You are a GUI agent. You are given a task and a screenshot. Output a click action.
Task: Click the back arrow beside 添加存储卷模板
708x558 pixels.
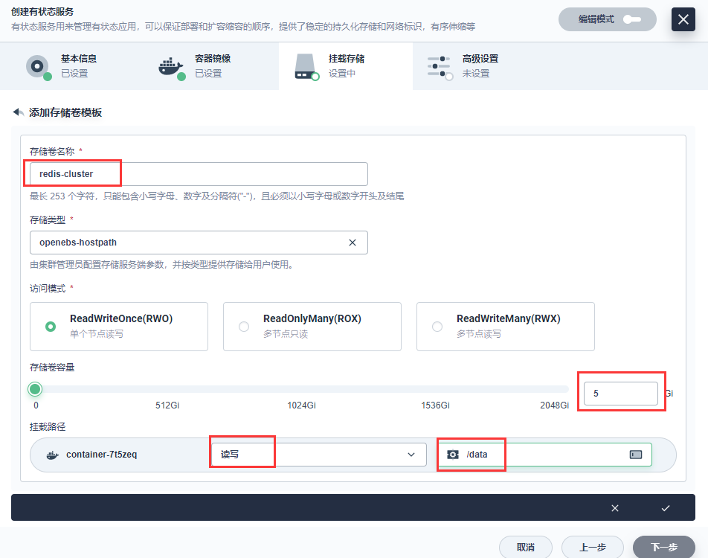click(18, 112)
